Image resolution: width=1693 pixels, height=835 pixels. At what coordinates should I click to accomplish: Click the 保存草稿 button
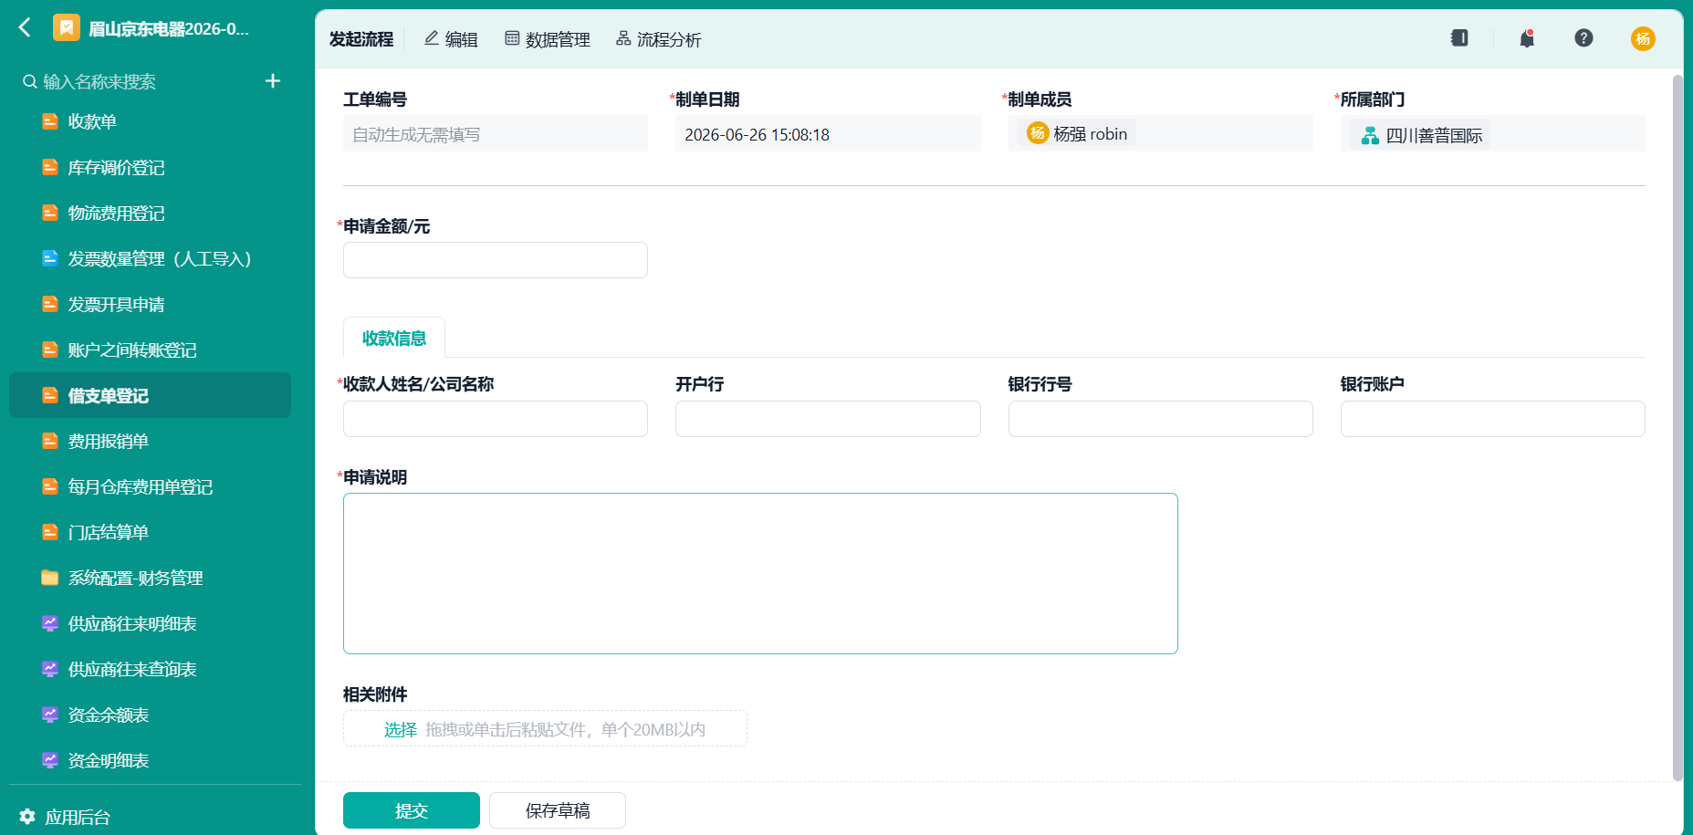558,810
